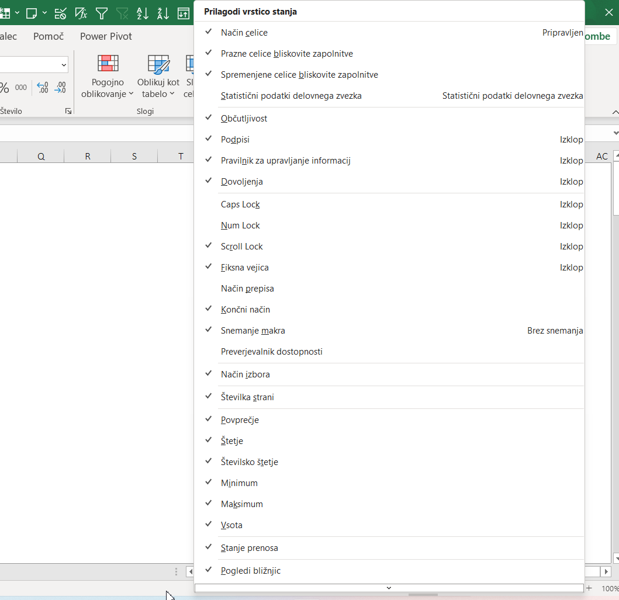Click the strikethrough list toolbar icon
Screen dimensions: 619x600
(x=60, y=13)
